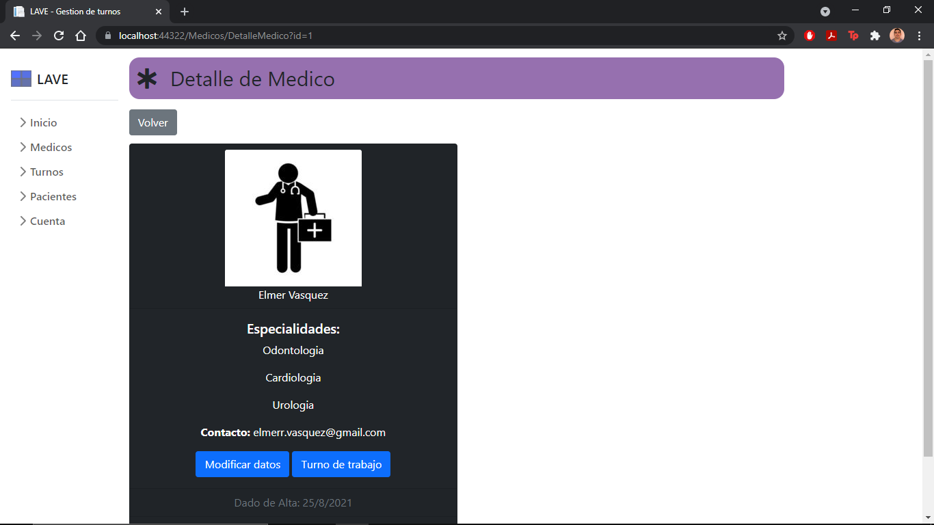934x525 pixels.
Task: Bookmark this page with the star icon
Action: 782,36
